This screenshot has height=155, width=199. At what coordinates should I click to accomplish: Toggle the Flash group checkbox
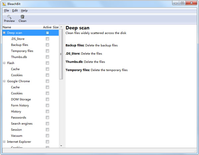point(47,63)
